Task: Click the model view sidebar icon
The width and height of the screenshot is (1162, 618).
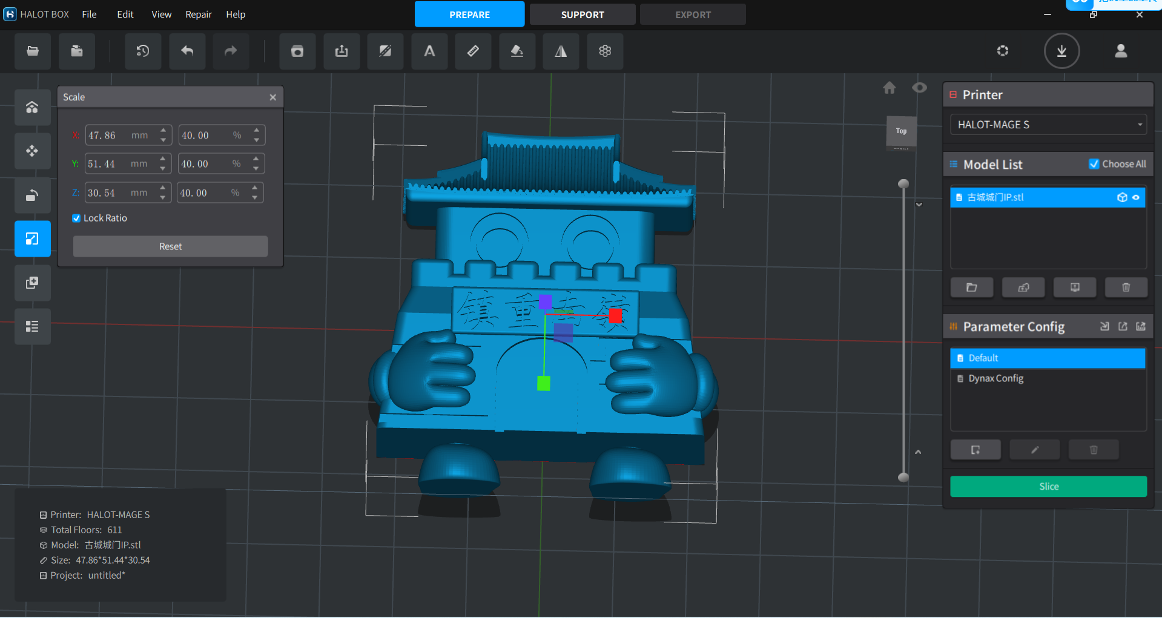Action: pyautogui.click(x=33, y=107)
